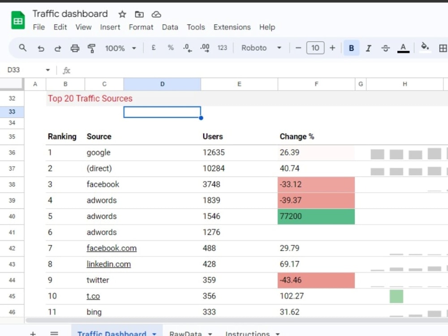Click the fx formula icon
Screen dimensions: 448x336
coord(67,70)
